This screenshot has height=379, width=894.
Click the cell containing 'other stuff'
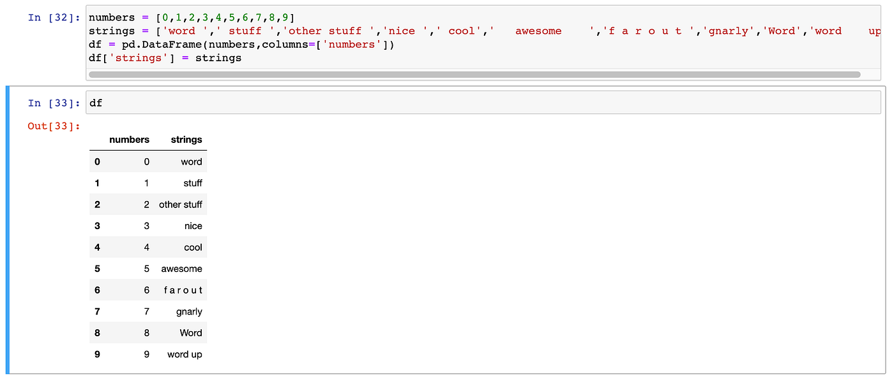pyautogui.click(x=181, y=204)
